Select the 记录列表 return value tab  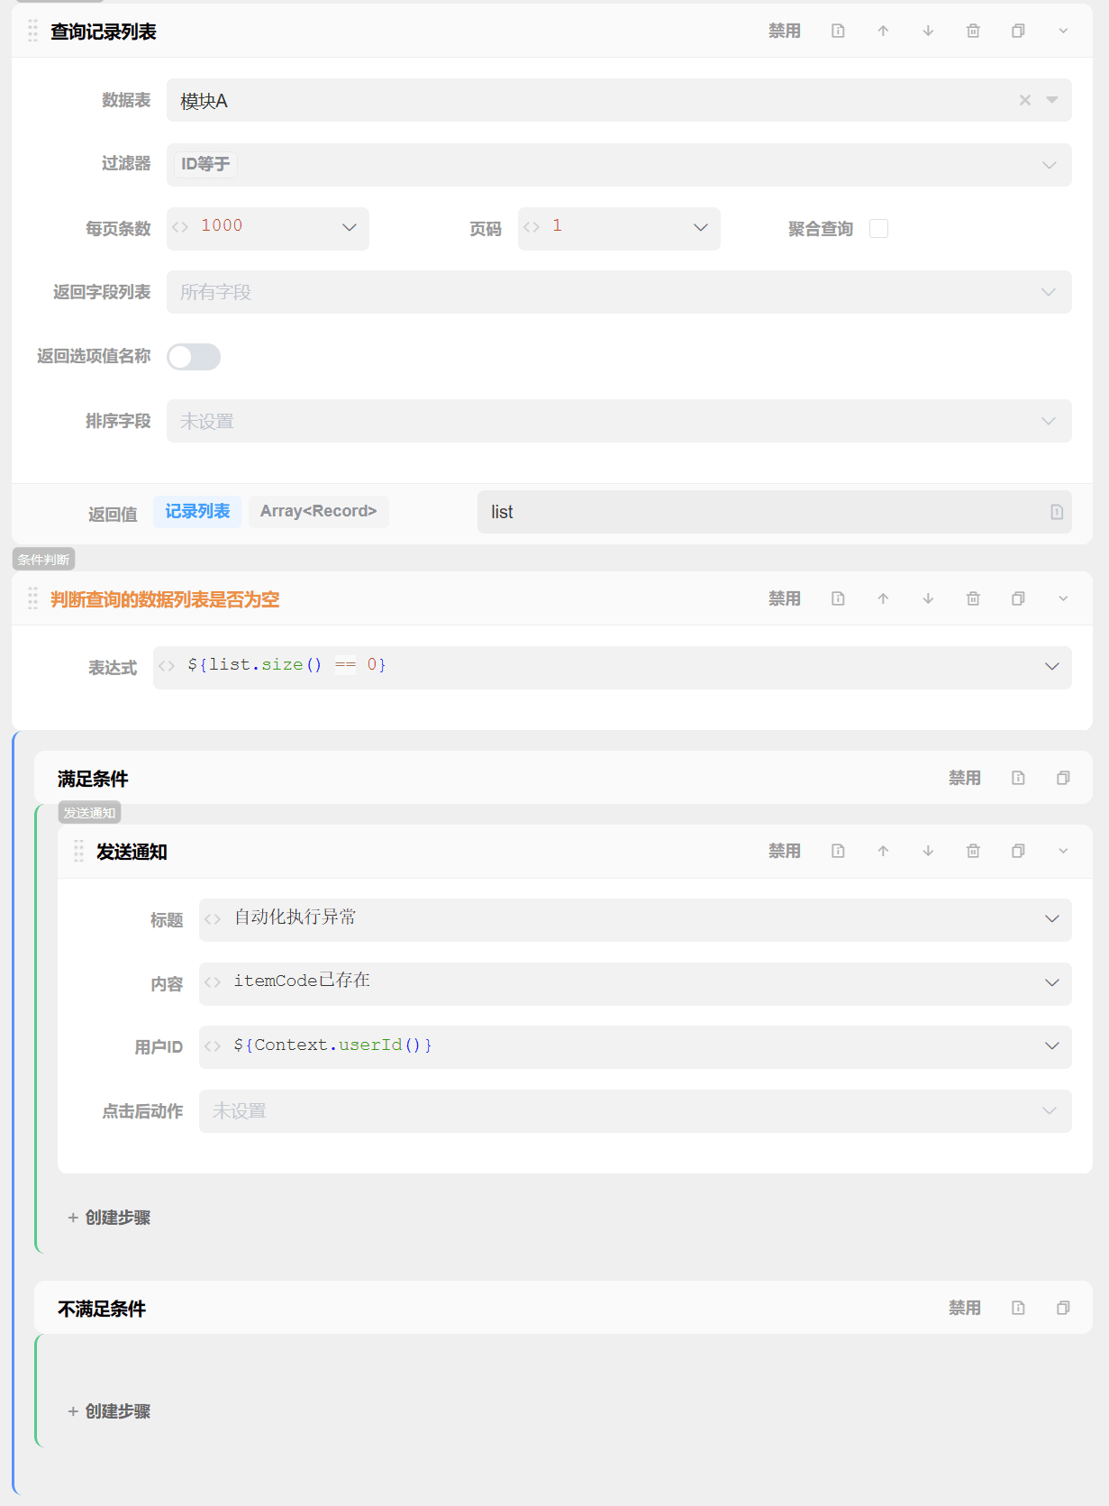click(x=197, y=512)
